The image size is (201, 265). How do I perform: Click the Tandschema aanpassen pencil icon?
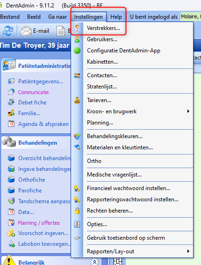[x=11, y=201]
